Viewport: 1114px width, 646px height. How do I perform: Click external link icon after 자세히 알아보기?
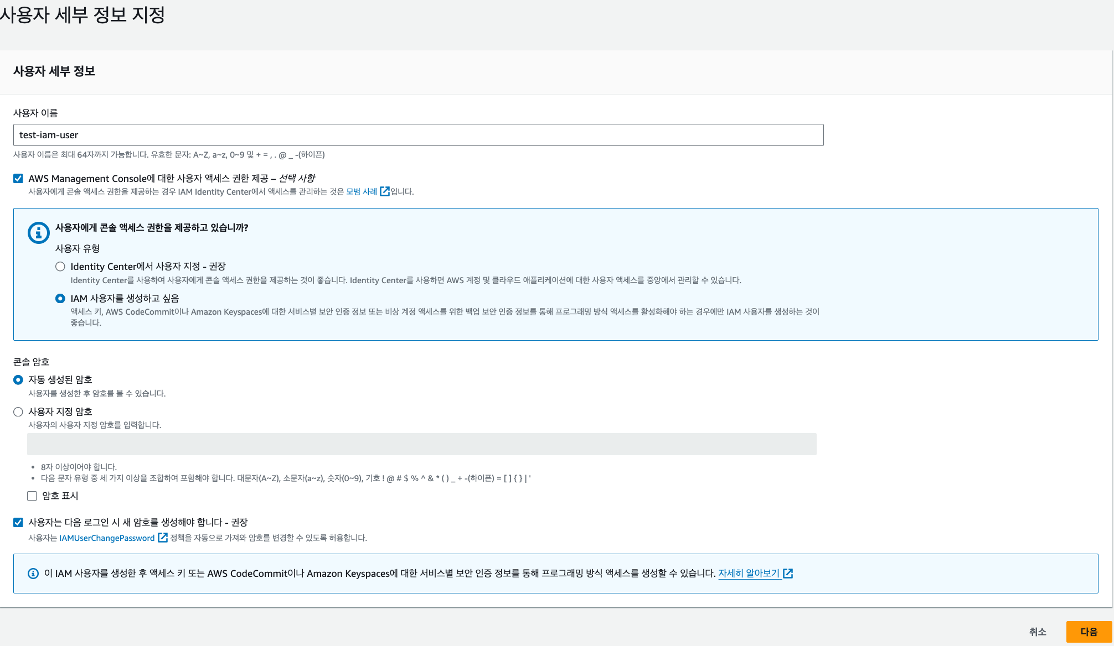click(788, 574)
